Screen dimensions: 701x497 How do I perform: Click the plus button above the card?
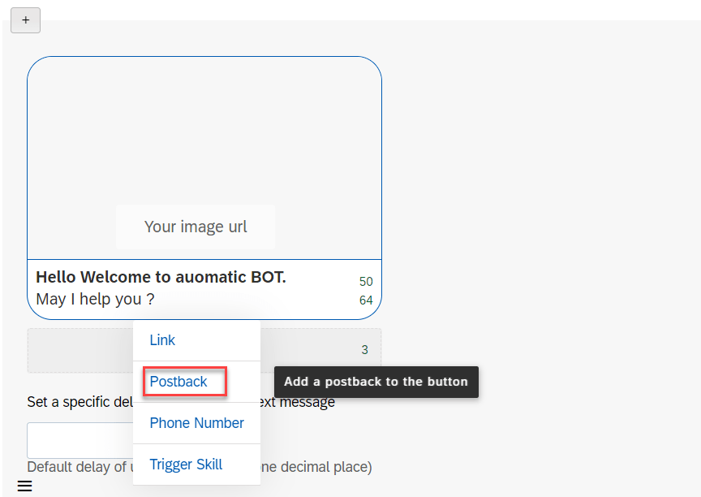click(25, 20)
